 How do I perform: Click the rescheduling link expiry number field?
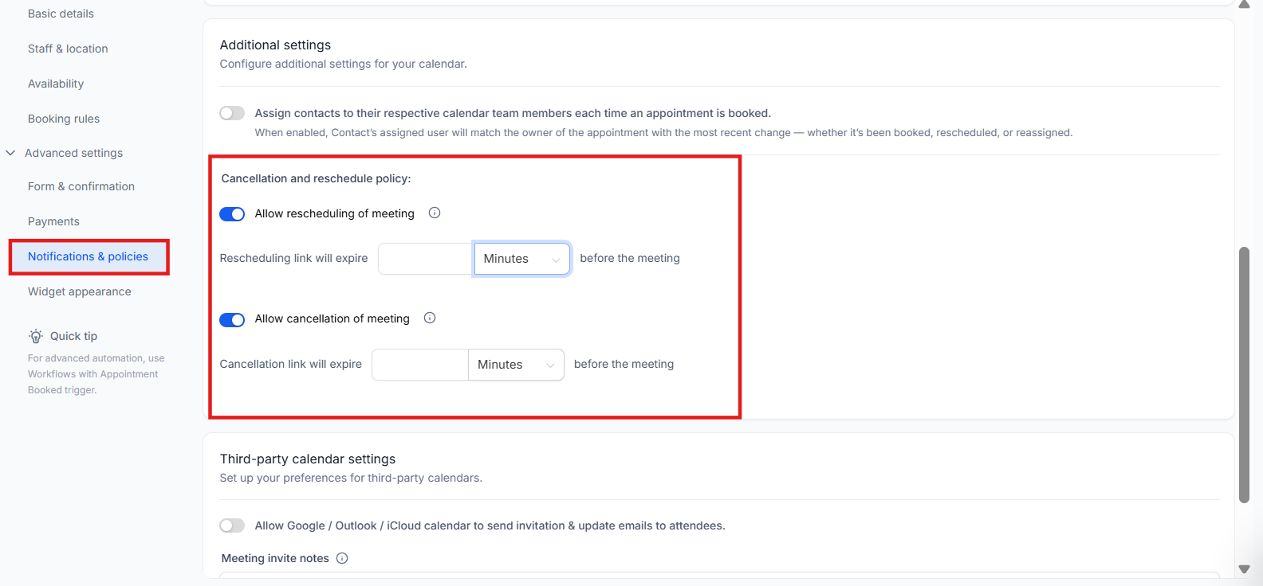[425, 259]
